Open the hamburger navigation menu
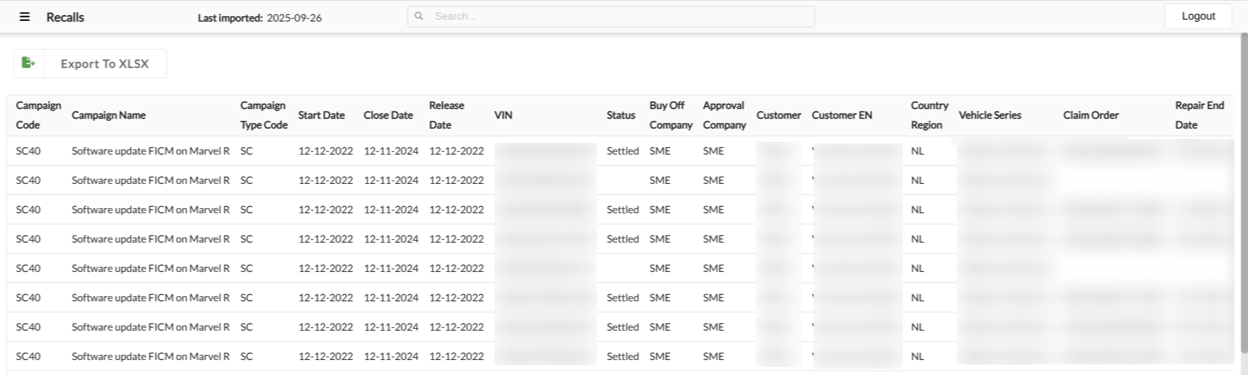1248x375 pixels. (25, 17)
